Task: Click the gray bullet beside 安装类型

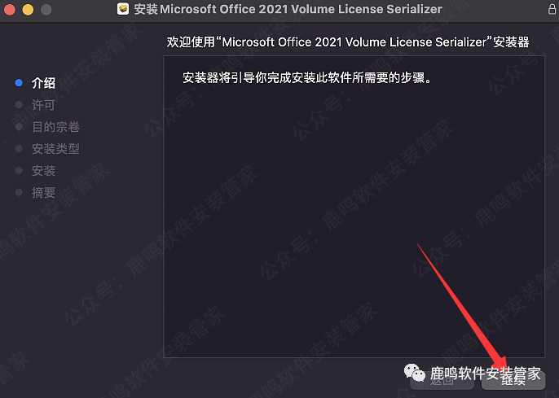Action: click(x=19, y=148)
